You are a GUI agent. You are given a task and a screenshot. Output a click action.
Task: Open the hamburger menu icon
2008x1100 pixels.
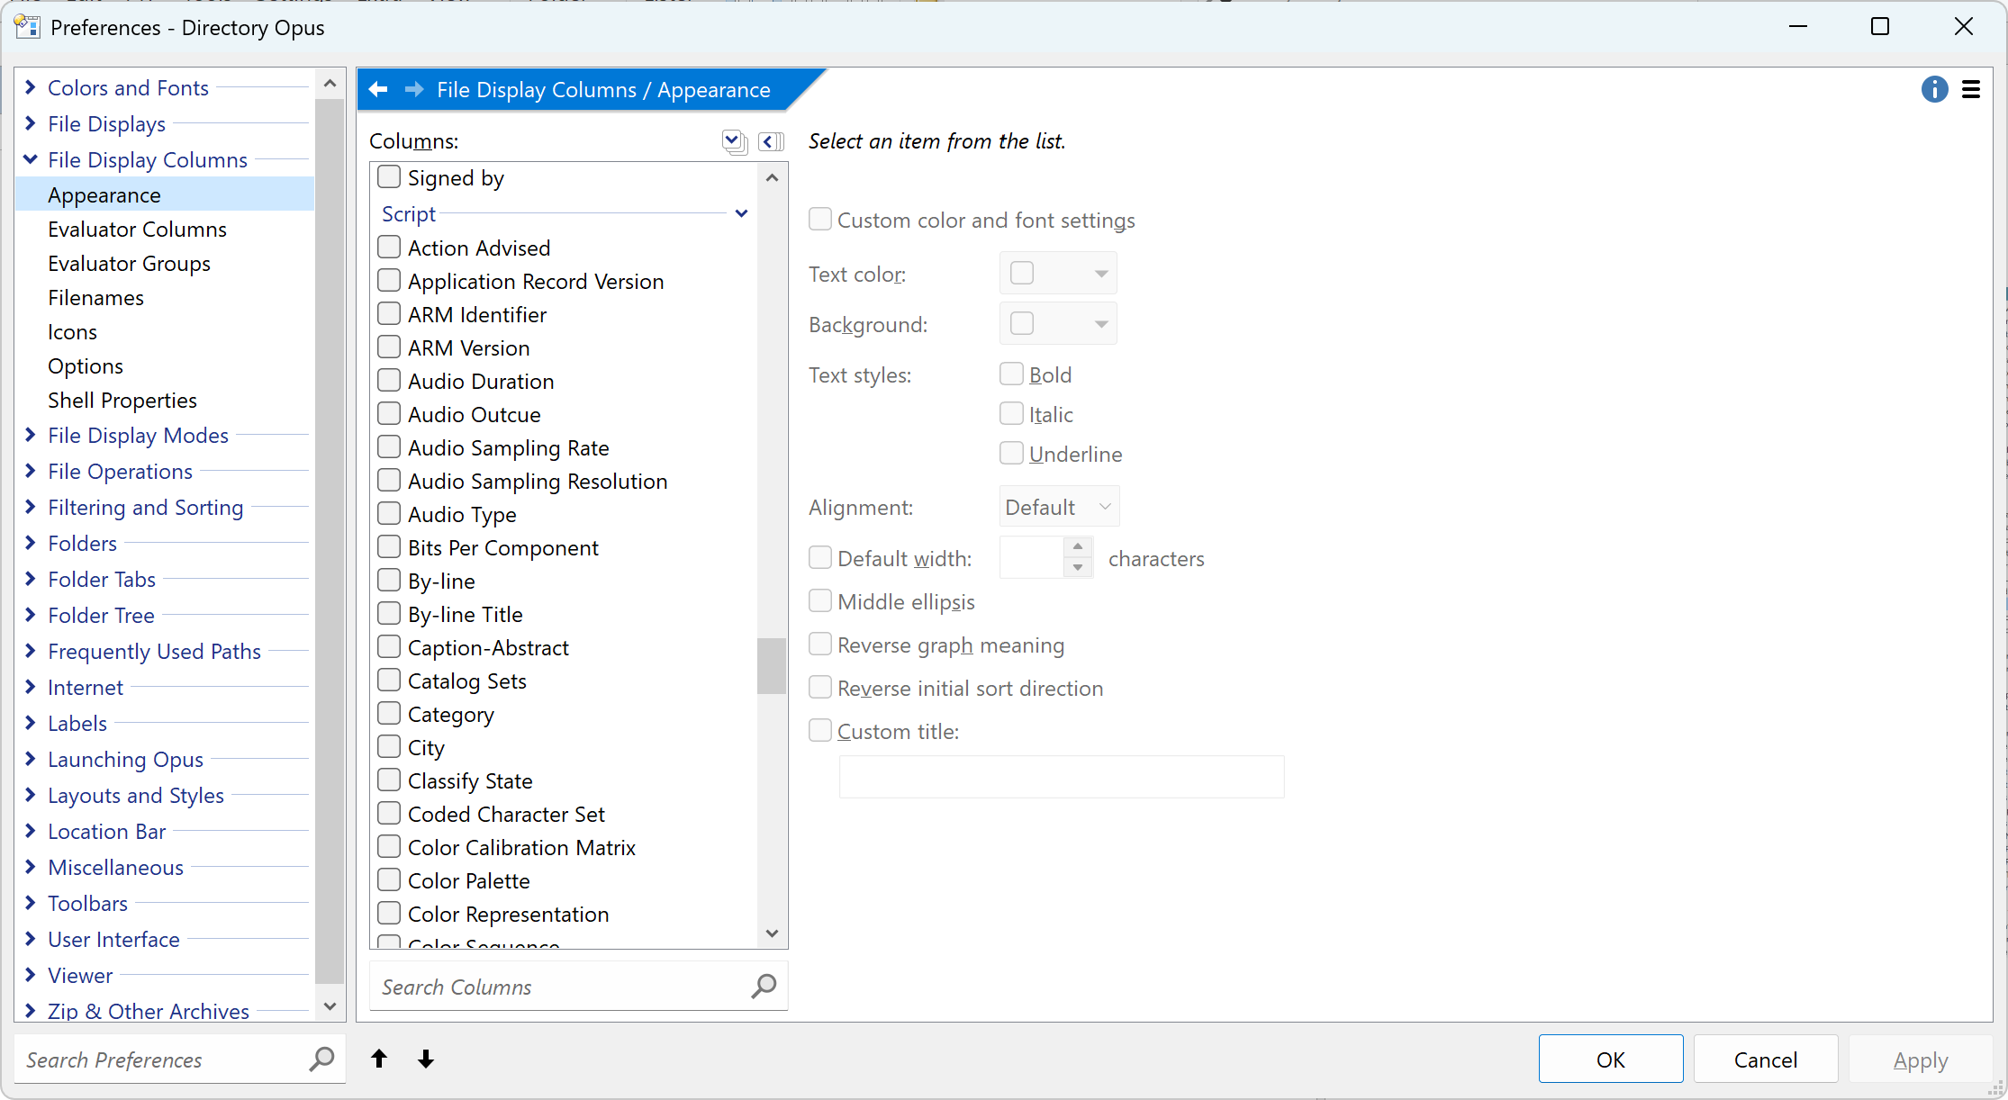1971,89
